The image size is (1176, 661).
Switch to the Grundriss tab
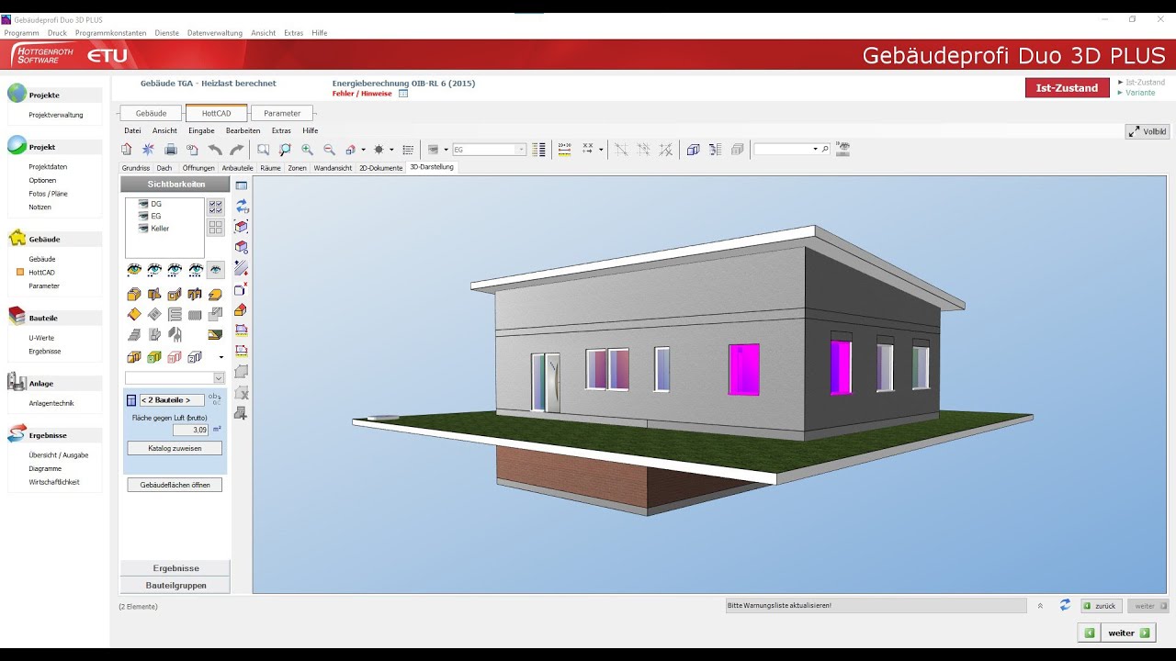pos(136,168)
